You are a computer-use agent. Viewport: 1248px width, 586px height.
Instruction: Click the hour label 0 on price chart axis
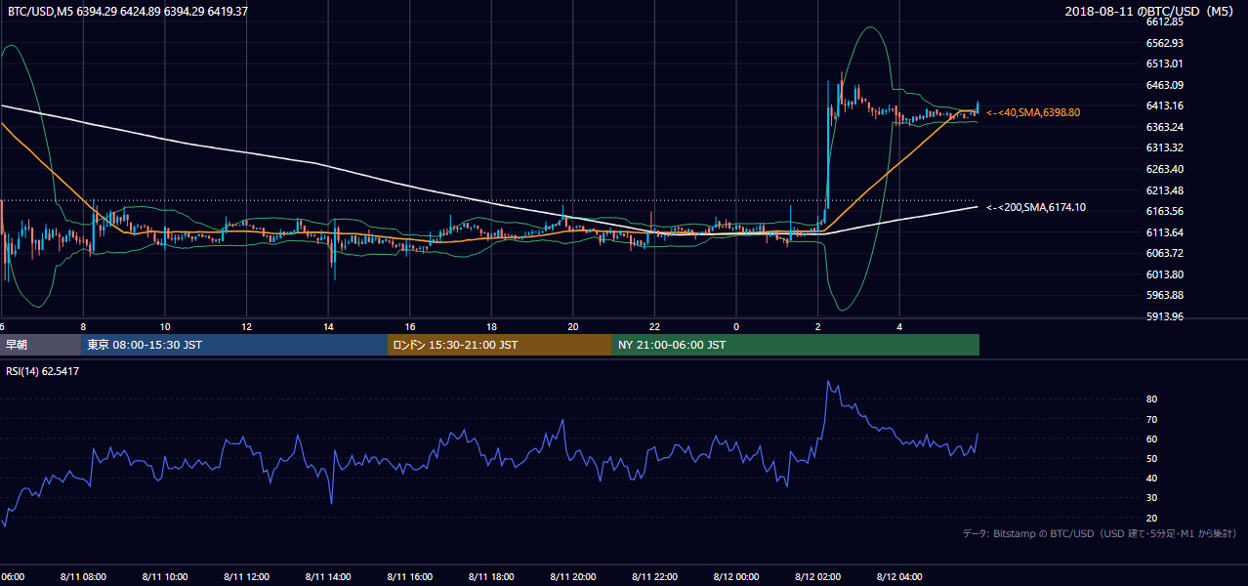point(736,326)
